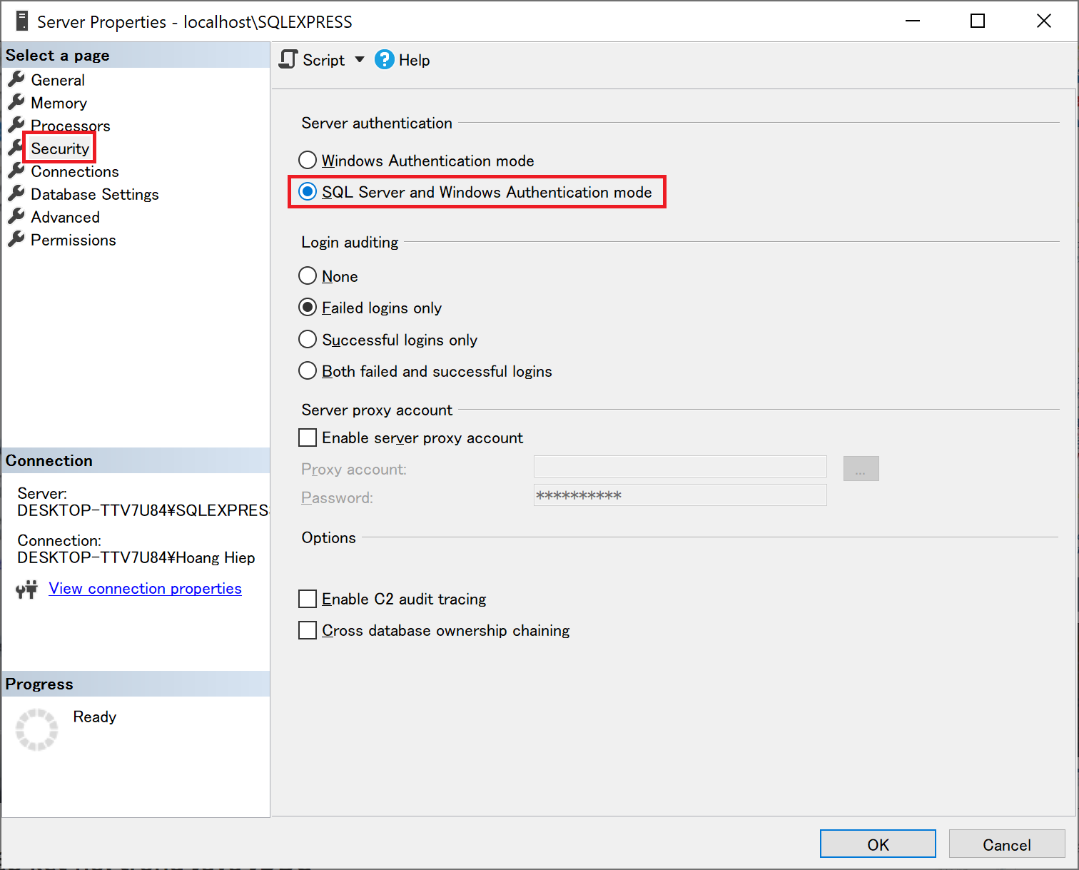
Task: Click the blue Help question mark icon
Action: [x=384, y=60]
